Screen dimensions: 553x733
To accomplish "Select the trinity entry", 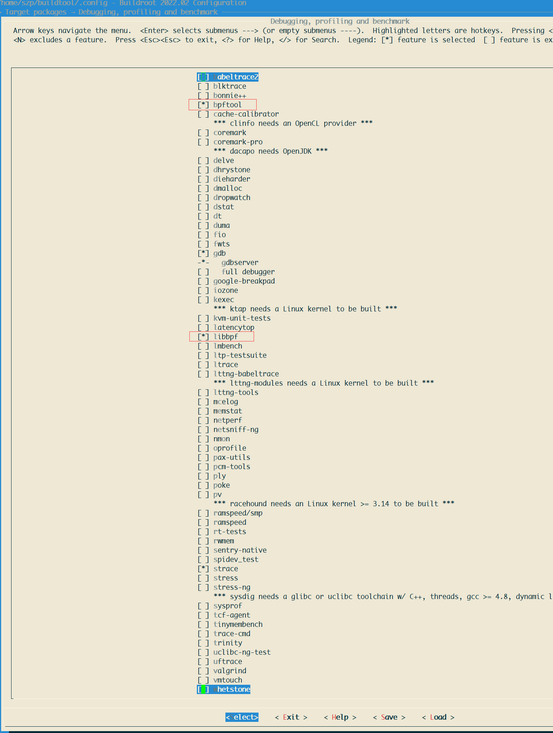I will [220, 643].
